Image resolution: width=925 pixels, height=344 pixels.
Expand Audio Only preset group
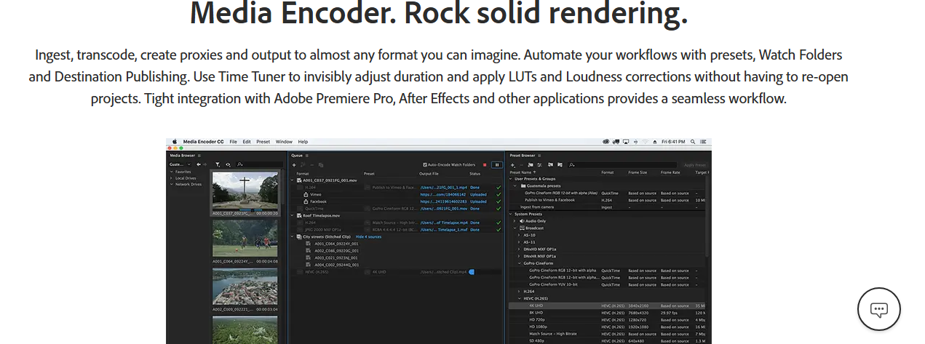(x=515, y=221)
